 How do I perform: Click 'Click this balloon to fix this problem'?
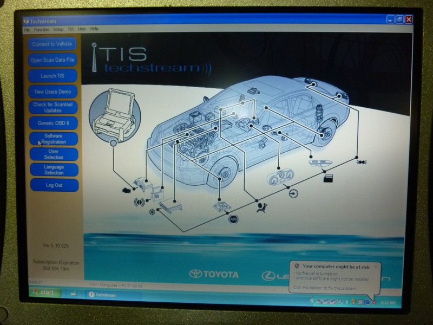click(325, 288)
